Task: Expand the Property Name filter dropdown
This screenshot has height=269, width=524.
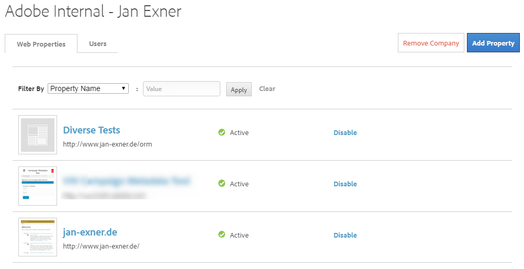Action: (88, 88)
